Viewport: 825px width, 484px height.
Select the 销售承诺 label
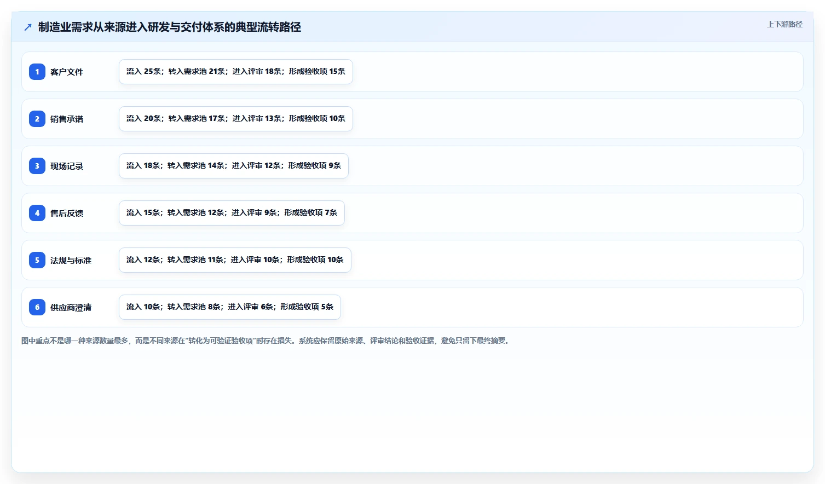(67, 119)
